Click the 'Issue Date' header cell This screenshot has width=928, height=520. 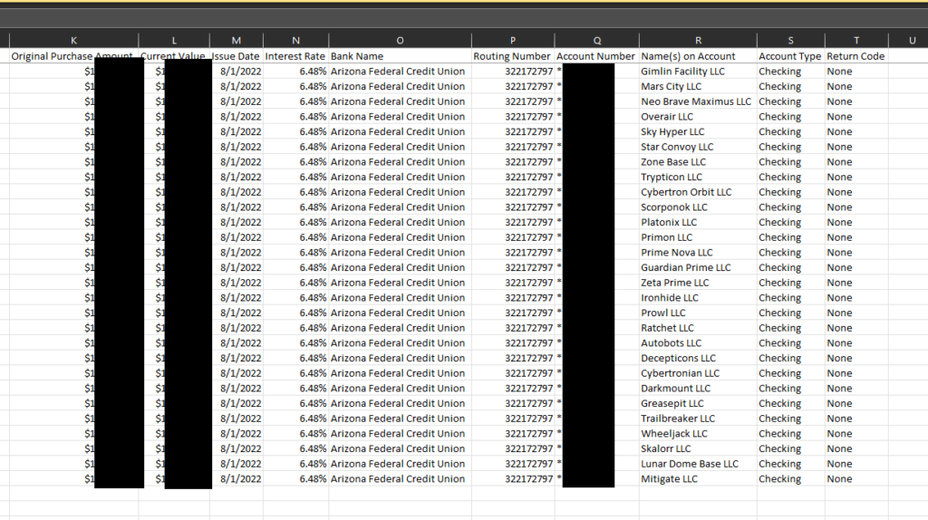(237, 56)
